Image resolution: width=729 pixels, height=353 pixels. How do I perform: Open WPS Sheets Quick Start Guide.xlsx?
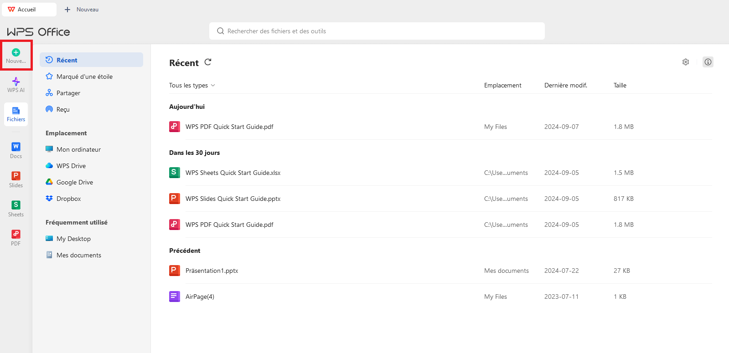[x=233, y=173]
